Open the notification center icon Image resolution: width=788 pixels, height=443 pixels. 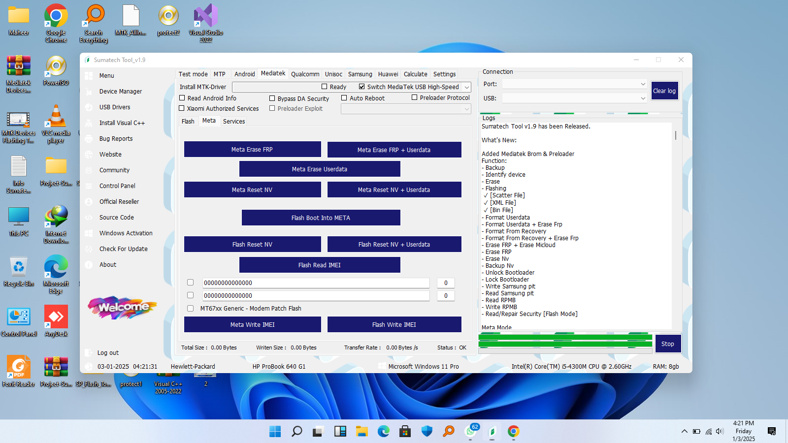[772, 431]
